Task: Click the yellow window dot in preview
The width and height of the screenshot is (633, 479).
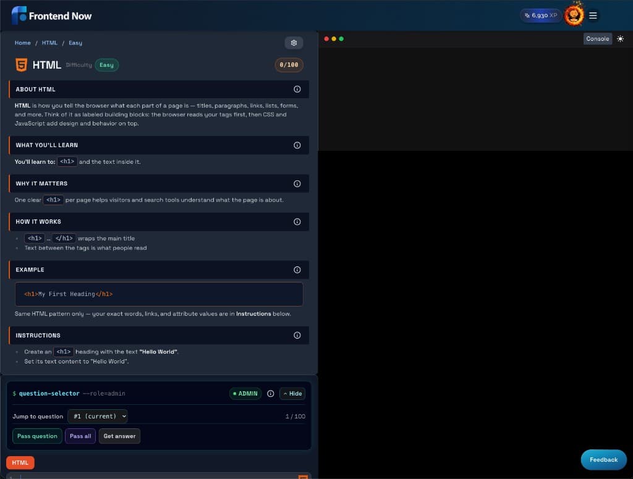Action: (334, 39)
